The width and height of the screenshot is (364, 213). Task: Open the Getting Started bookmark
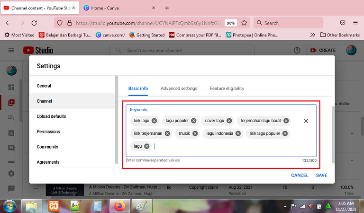point(147,35)
